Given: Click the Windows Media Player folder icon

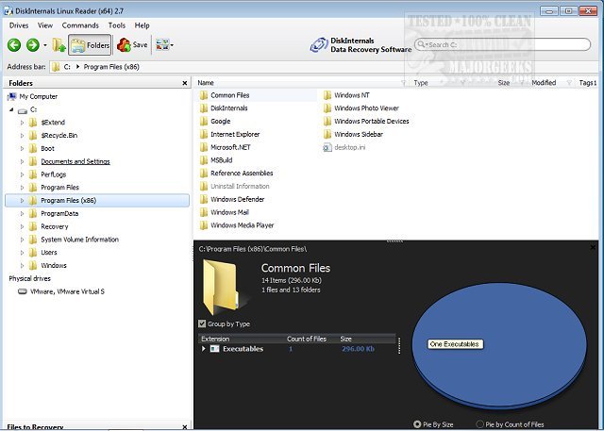Looking at the screenshot, I should coord(204,225).
